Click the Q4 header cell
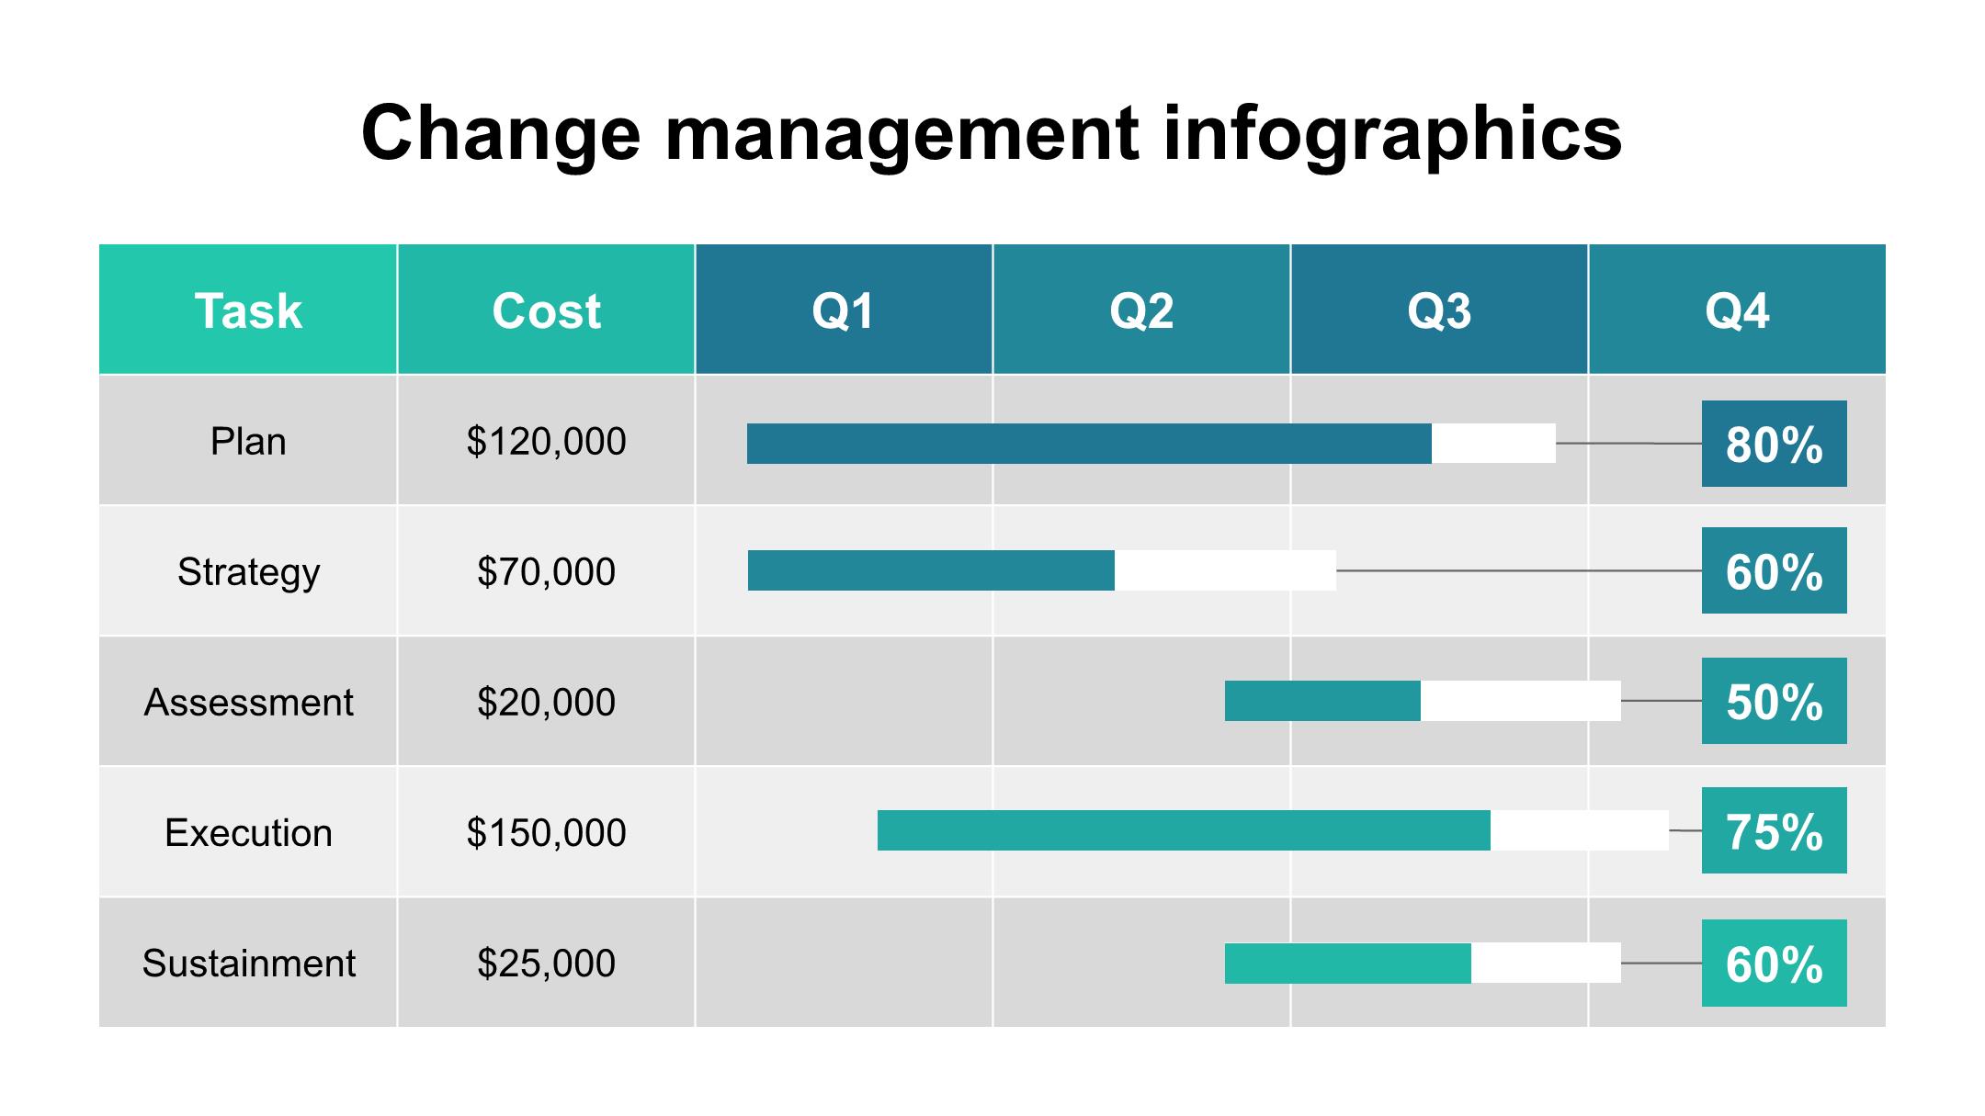The width and height of the screenshot is (1985, 1116). [x=1737, y=310]
